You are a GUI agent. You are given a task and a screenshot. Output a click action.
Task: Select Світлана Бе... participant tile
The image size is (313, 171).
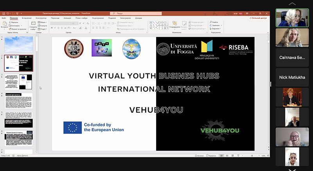click(292, 58)
